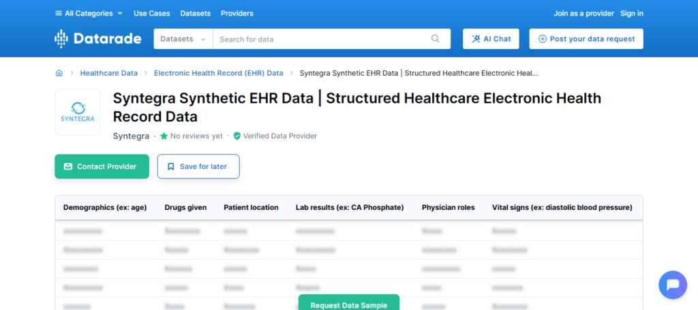Screen dimensions: 698x310
Task: Click the Request Data Sample button
Action: coord(349,303)
